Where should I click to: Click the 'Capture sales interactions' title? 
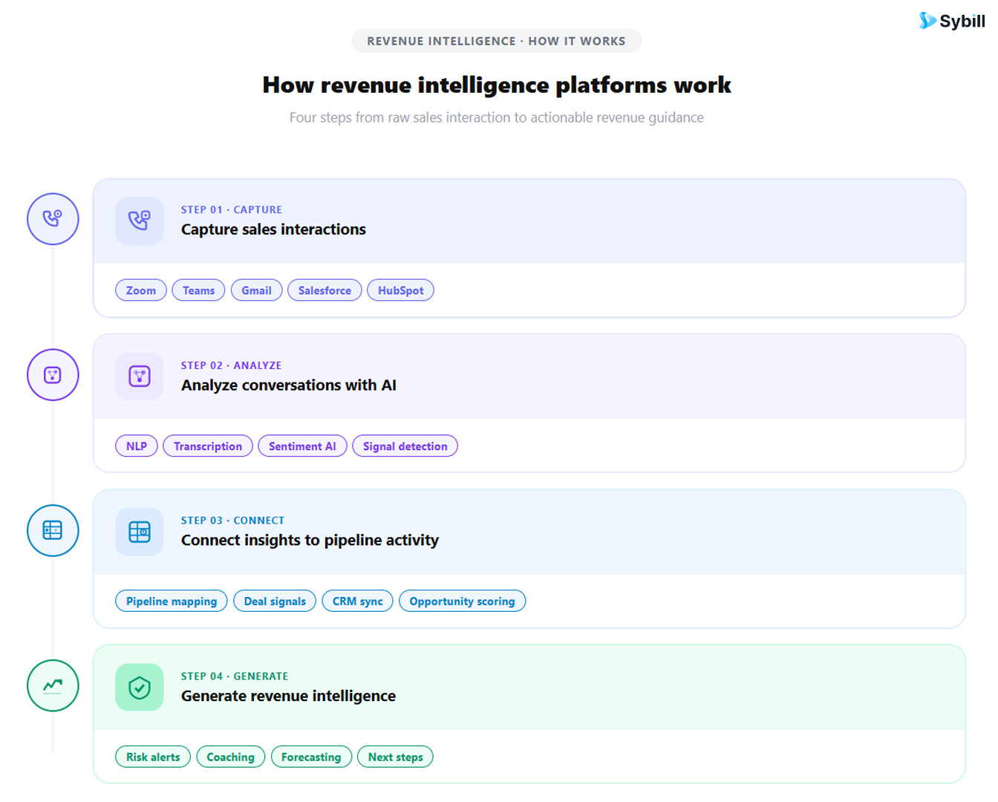pos(273,229)
